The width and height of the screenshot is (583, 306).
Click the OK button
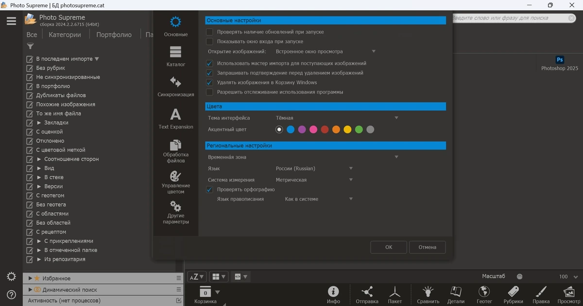[x=388, y=247]
